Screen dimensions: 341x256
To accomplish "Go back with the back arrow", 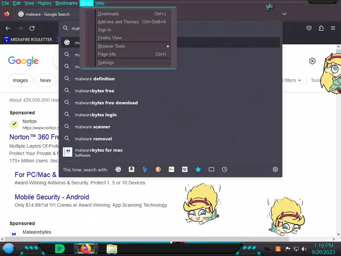I will tap(8, 28).
